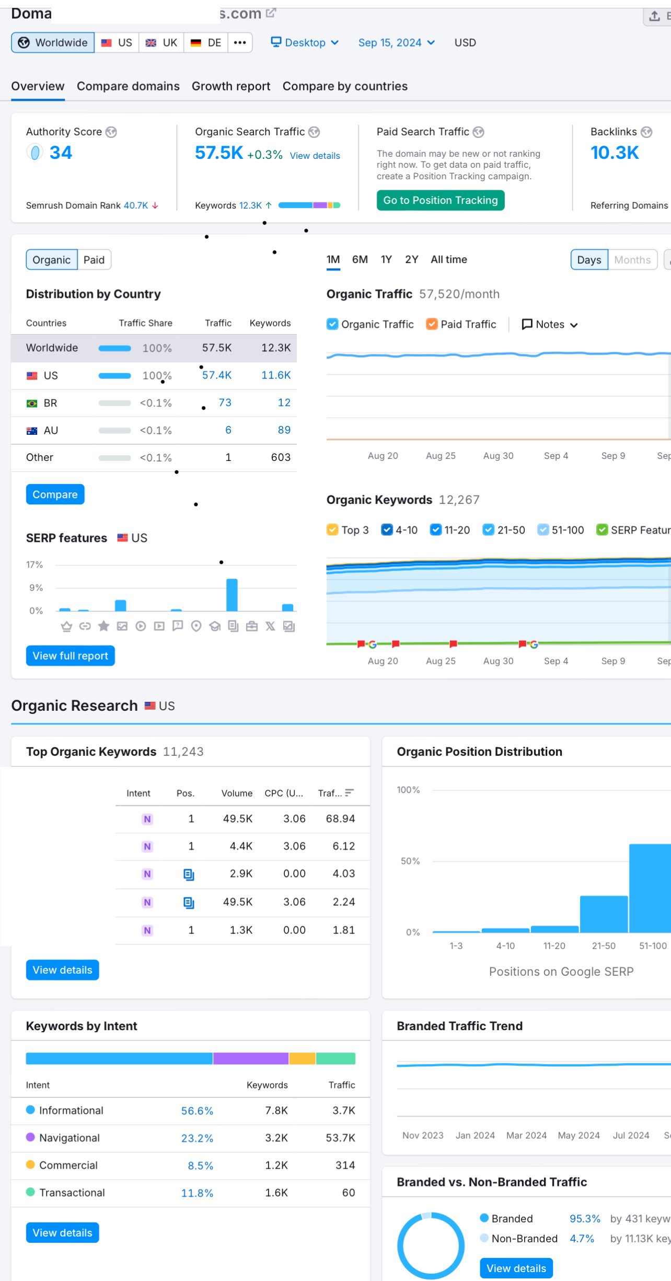
Task: Select the circular play SERP feature icon
Action: [x=141, y=626]
